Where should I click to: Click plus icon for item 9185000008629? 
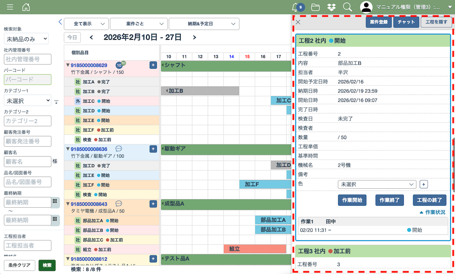tap(153, 65)
